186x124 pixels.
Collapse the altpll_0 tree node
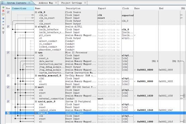pos(36,27)
